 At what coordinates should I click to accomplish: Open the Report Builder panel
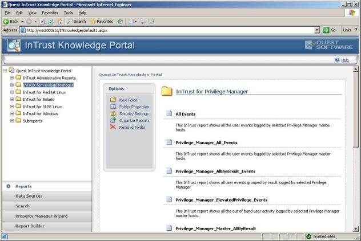(x=47, y=226)
